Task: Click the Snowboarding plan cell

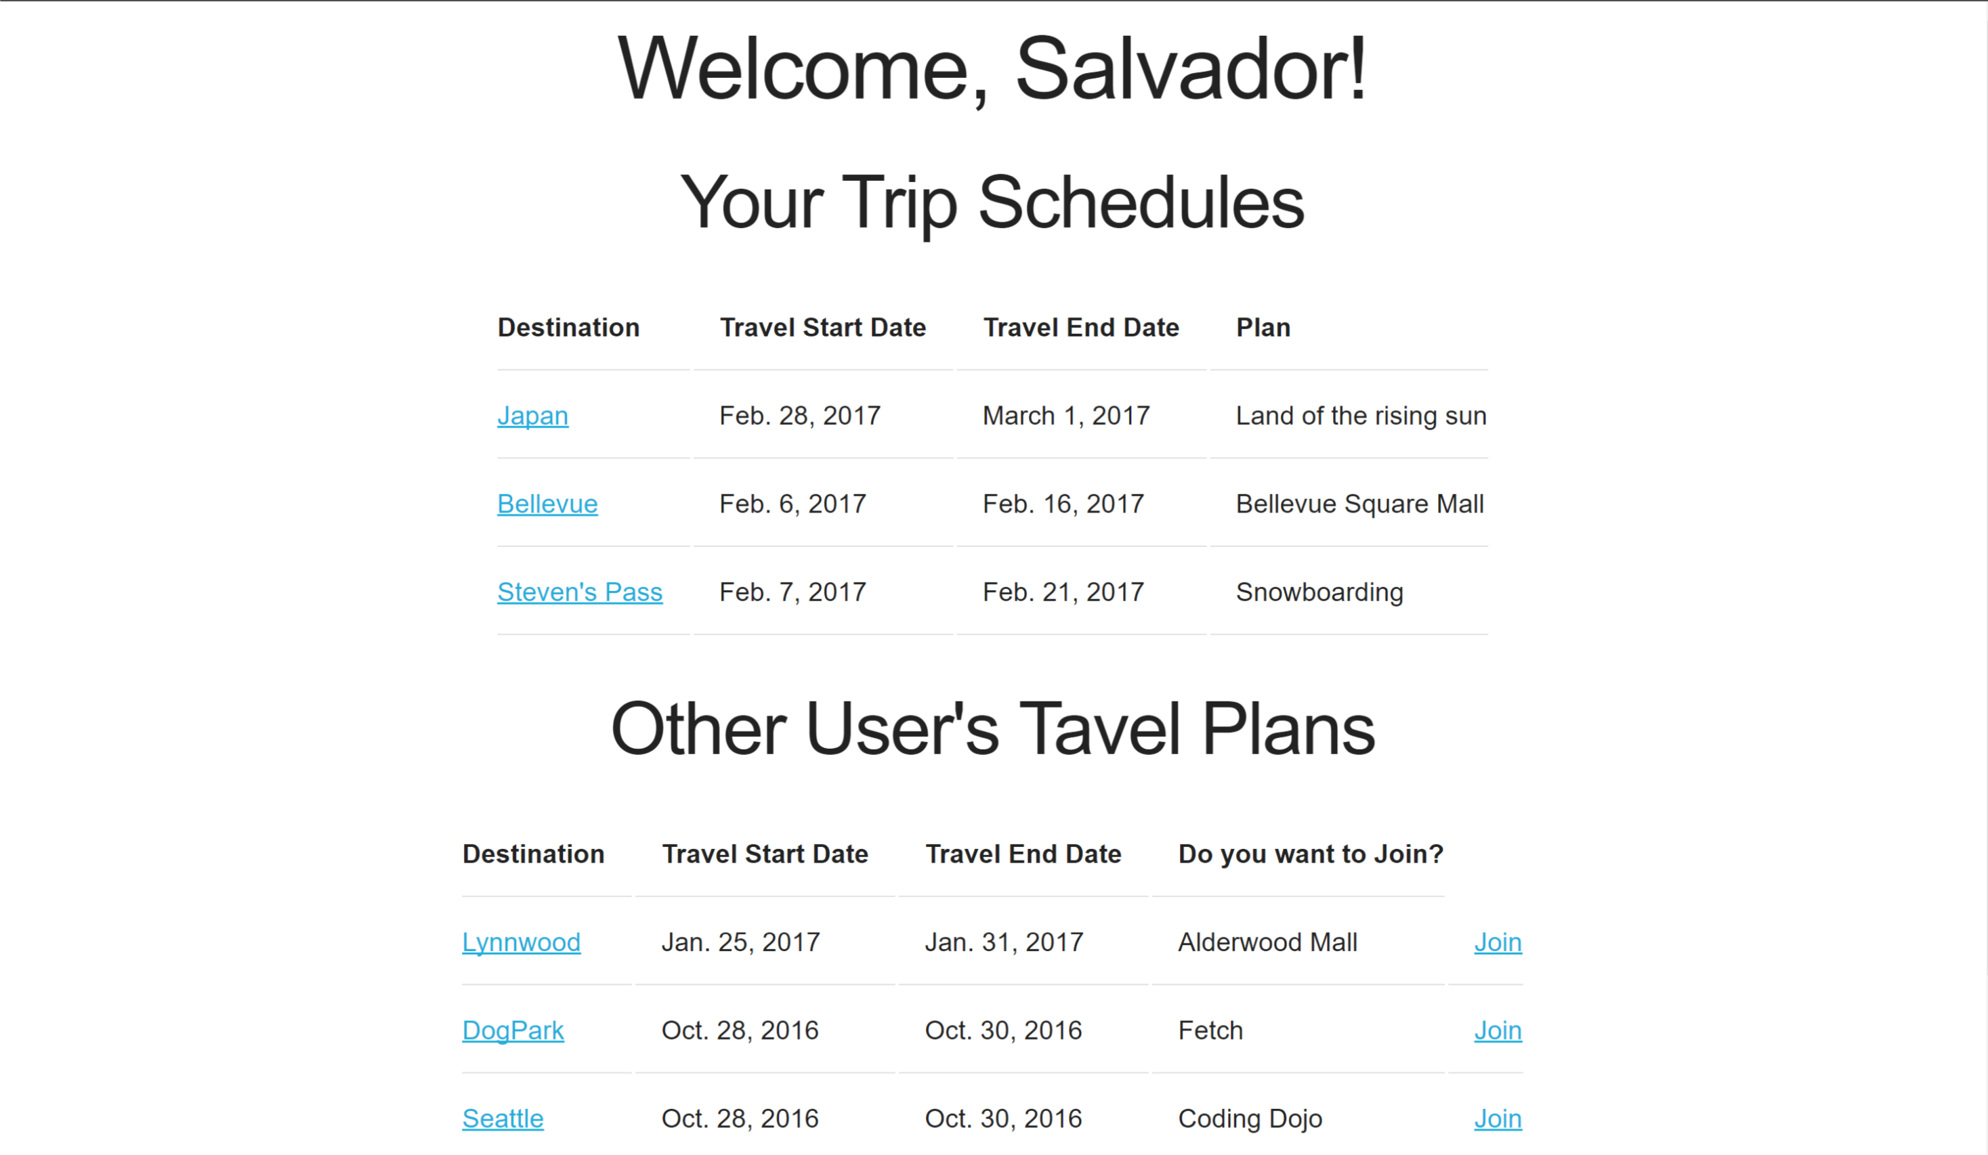Action: [x=1319, y=592]
